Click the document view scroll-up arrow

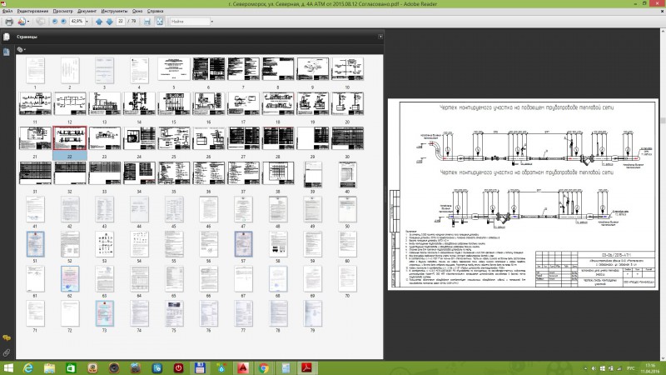(663, 31)
